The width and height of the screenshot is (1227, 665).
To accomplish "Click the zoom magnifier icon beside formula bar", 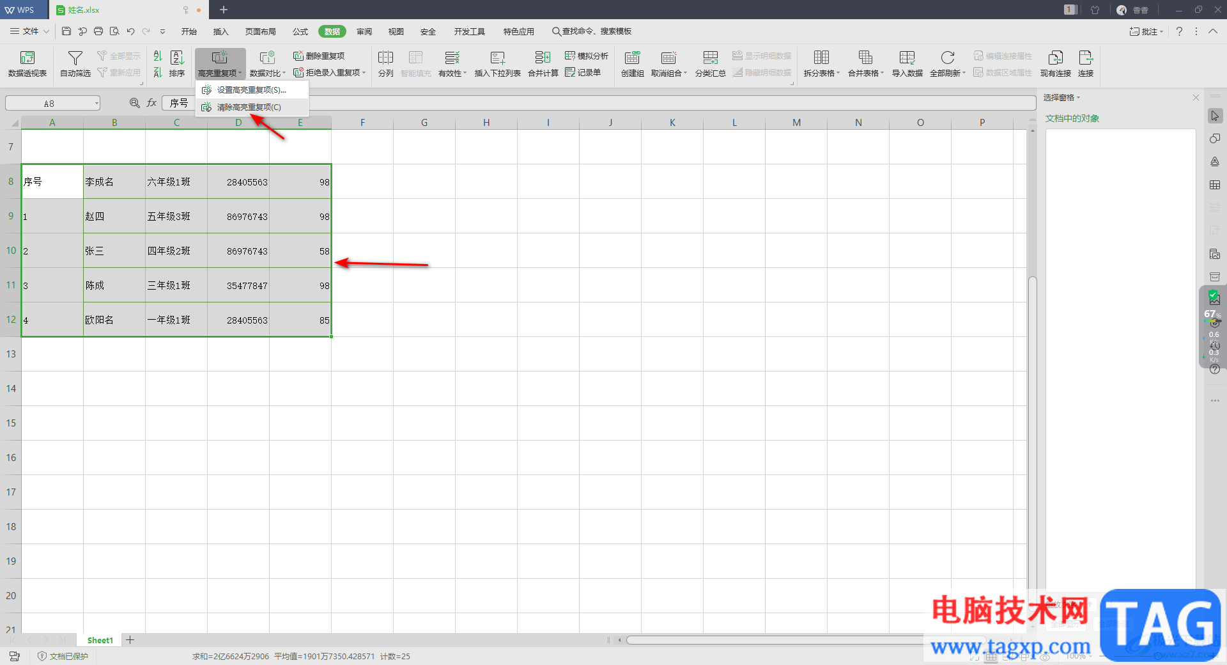I will coord(134,103).
